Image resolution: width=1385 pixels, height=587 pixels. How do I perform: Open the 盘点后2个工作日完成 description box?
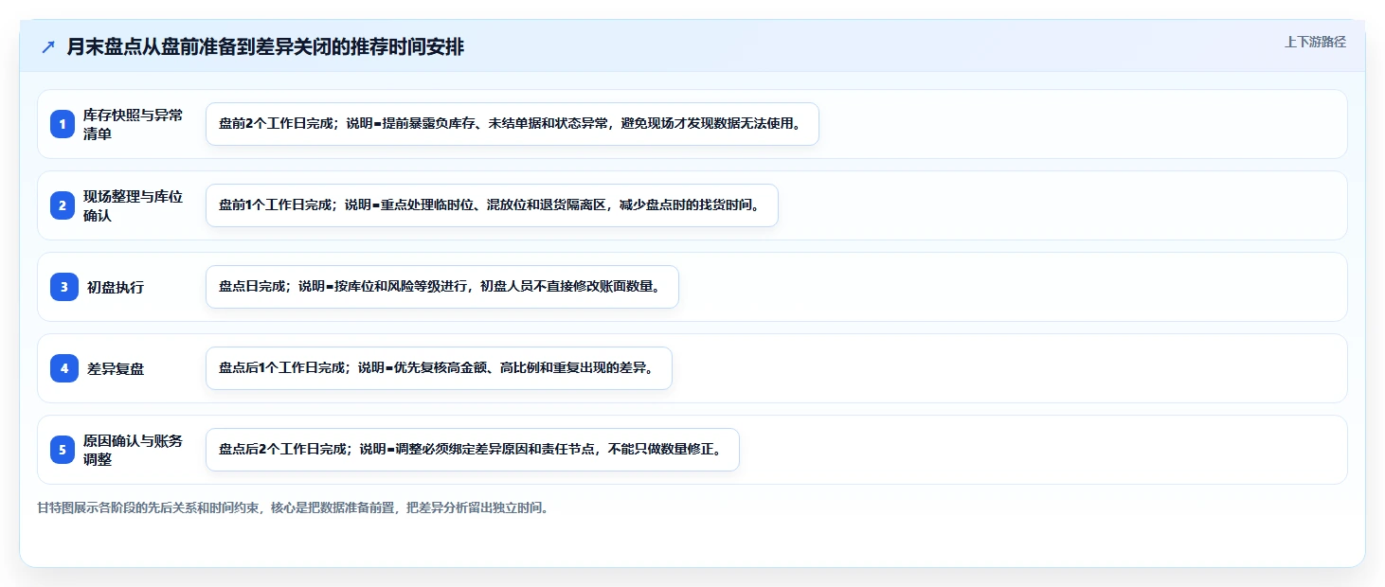click(472, 450)
